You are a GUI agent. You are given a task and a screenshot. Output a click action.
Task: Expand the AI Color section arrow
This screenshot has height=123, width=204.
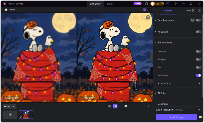(x=156, y=93)
